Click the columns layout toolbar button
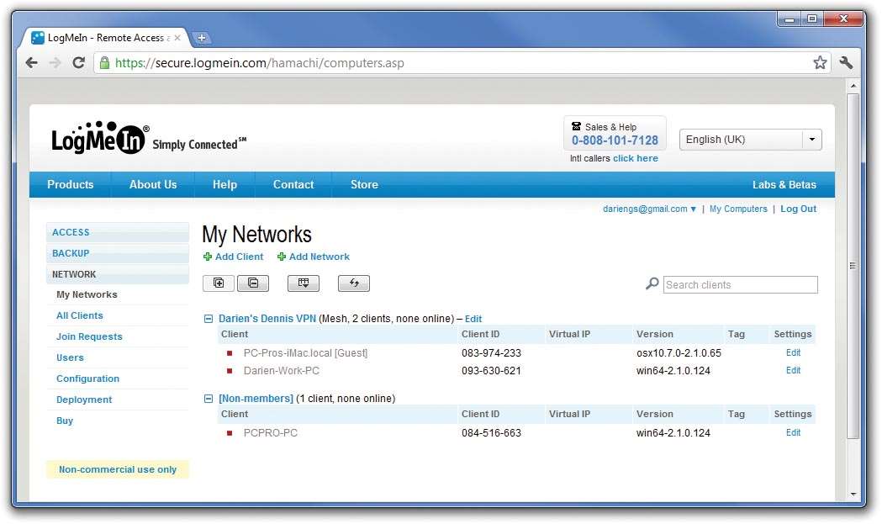Image resolution: width=882 pixels, height=524 pixels. (304, 283)
